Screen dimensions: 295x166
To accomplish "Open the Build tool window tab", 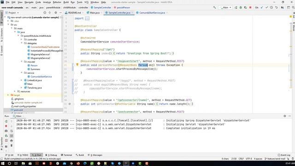I will pyautogui.click(x=80, y=155).
